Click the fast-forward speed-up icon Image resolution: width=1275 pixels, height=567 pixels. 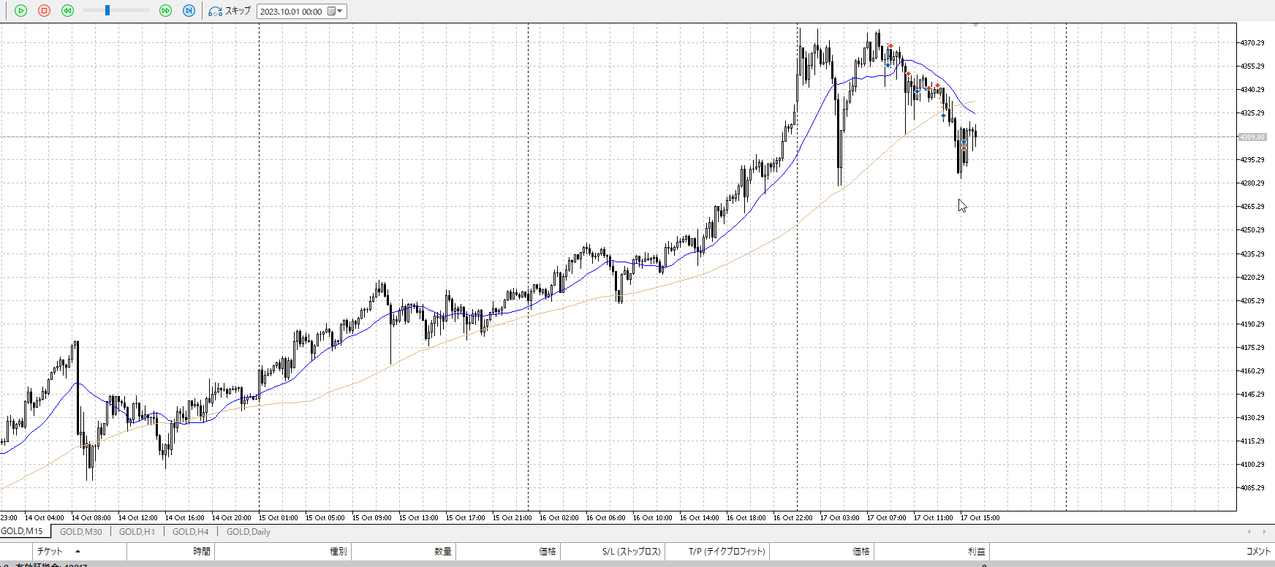165,11
